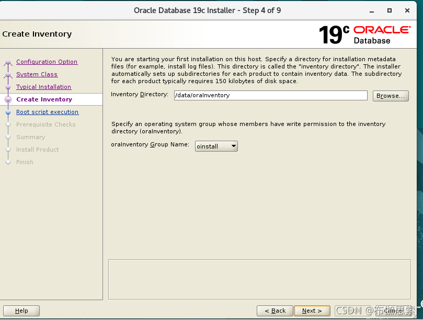This screenshot has height=320, width=423.
Task: Click the Prerequisite Checks step text
Action: [x=46, y=124]
